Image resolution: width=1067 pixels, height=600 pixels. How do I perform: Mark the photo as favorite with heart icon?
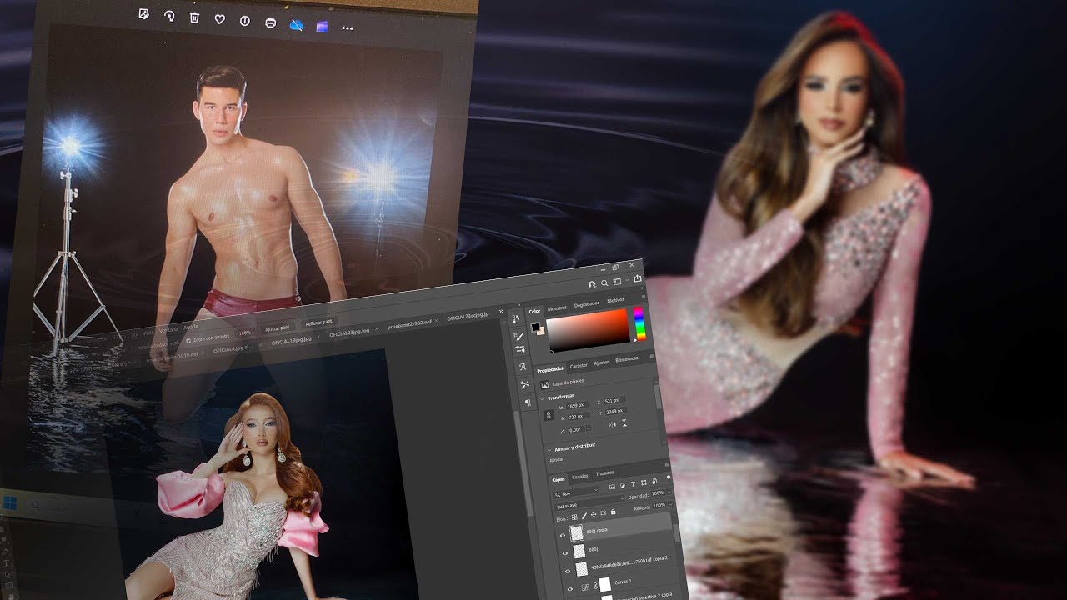(x=219, y=18)
